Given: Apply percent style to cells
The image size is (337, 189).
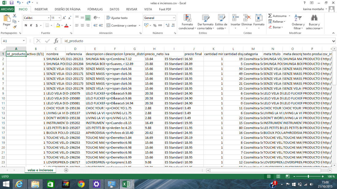Looking at the screenshot, I should pyautogui.click(x=155, y=25).
